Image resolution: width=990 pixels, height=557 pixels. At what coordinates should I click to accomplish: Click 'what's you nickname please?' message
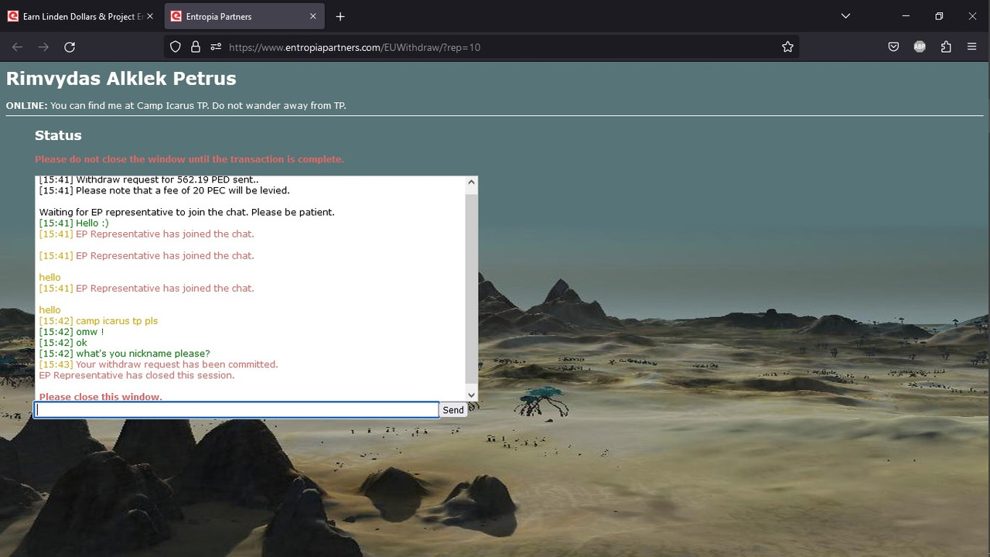tap(125, 354)
